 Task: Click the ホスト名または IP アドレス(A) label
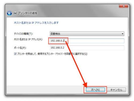[28, 39]
